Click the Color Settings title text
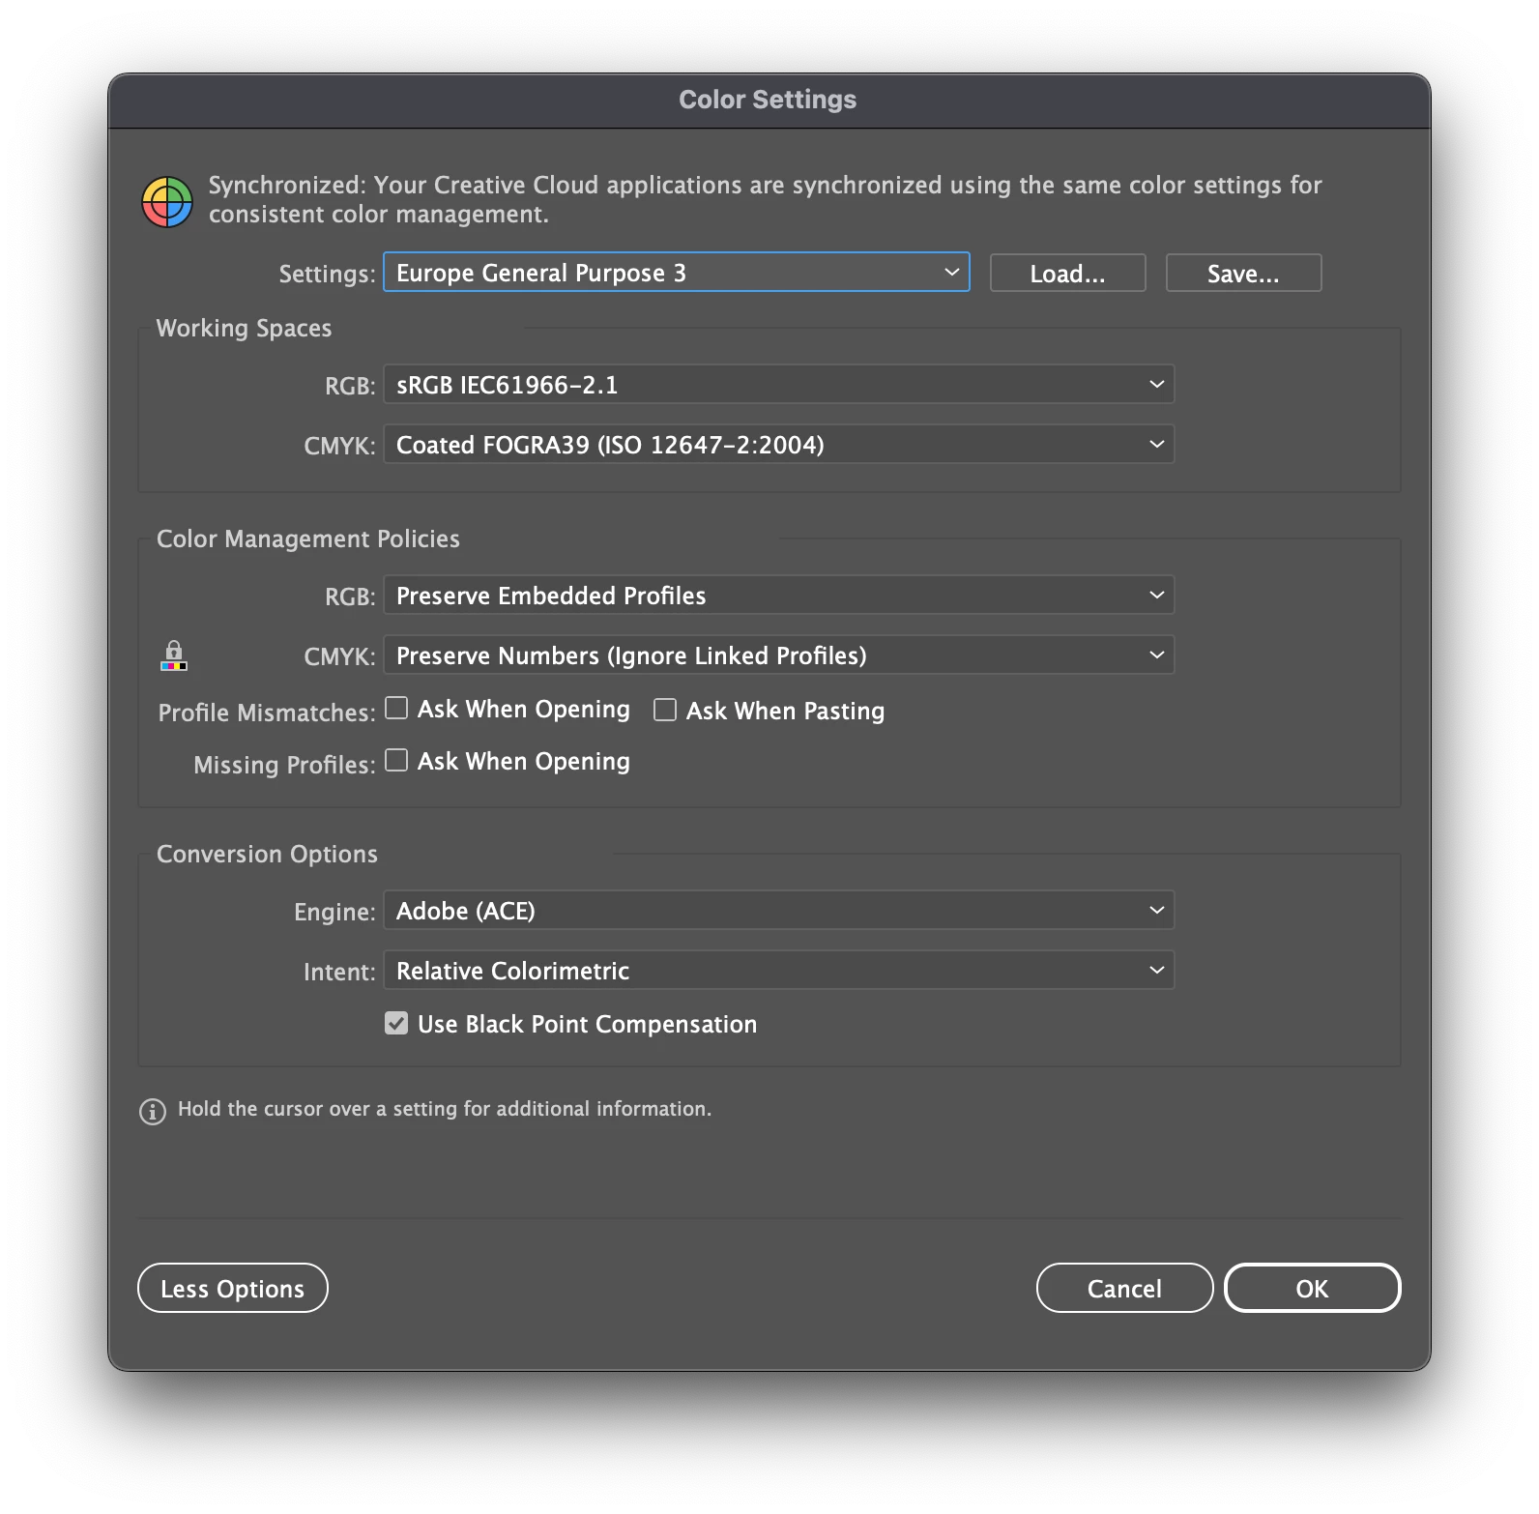This screenshot has width=1539, height=1514. 768,100
